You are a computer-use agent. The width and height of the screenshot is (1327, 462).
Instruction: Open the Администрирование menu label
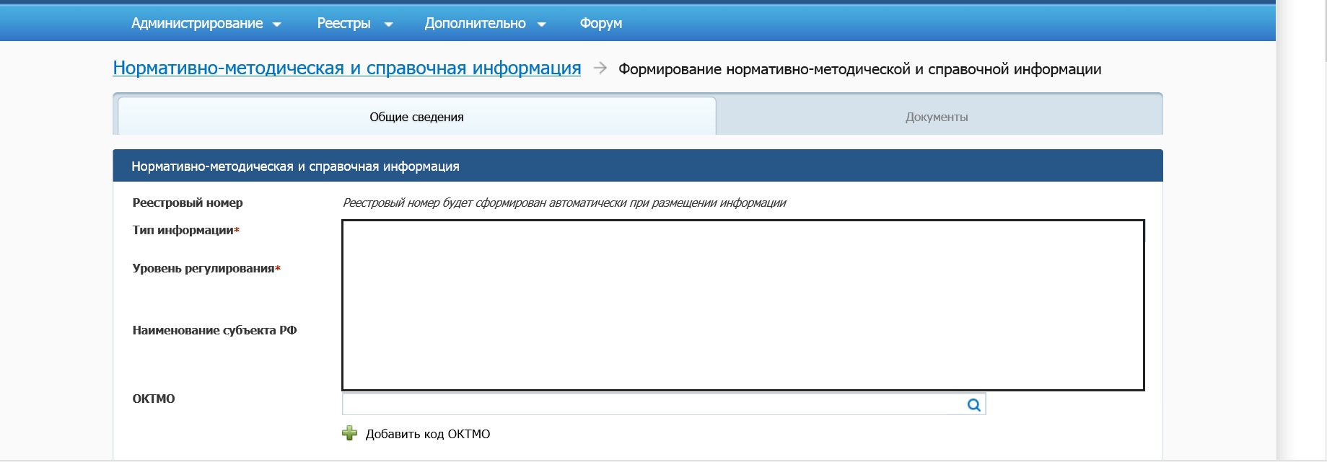pos(196,23)
